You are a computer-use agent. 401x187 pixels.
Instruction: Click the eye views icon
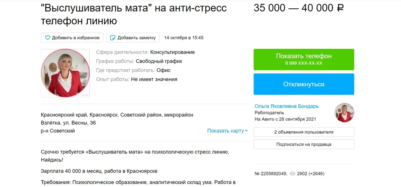pos(293,174)
